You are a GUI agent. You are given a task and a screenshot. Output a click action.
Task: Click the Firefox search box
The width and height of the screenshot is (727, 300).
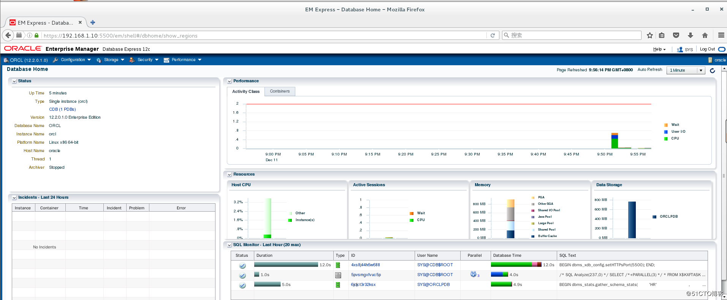[572, 35]
